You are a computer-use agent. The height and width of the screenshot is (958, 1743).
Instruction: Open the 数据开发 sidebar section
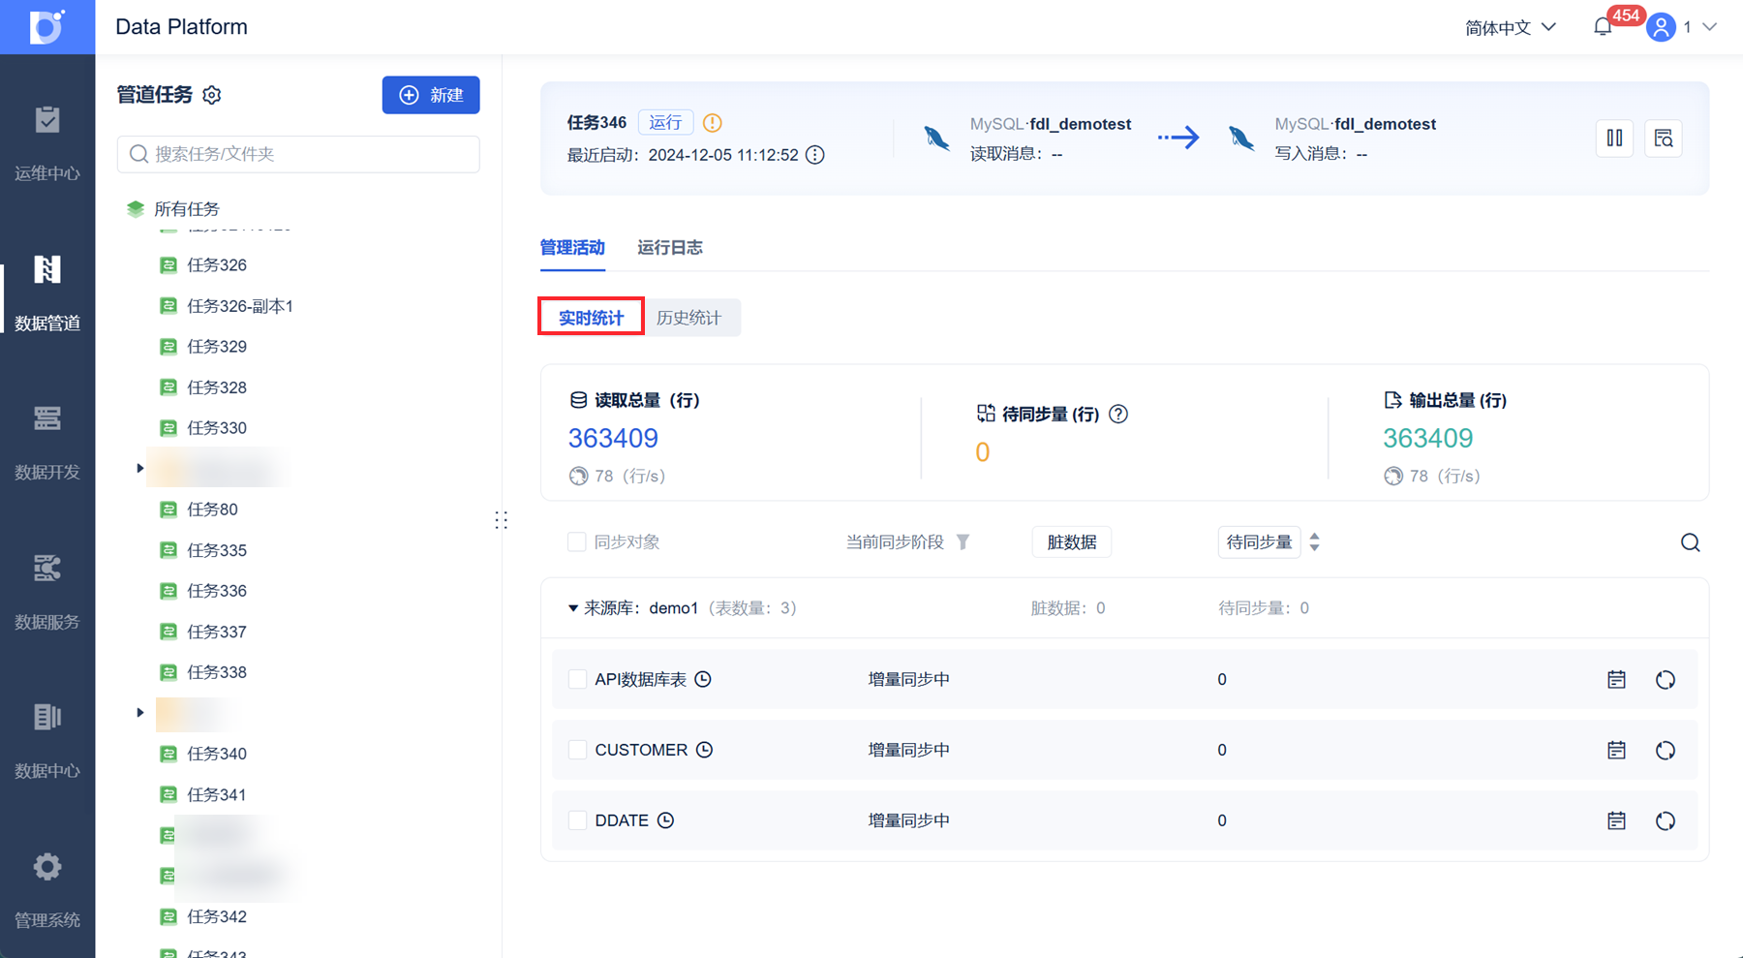47,443
